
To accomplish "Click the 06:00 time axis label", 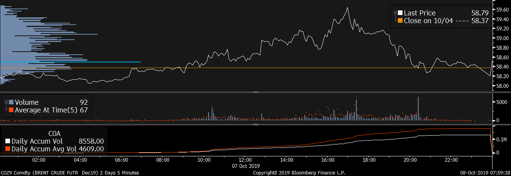I will coord(121,159).
